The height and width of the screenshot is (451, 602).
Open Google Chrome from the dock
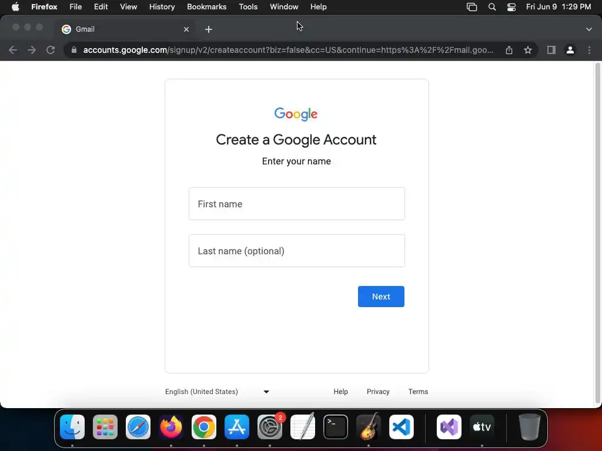pos(204,427)
